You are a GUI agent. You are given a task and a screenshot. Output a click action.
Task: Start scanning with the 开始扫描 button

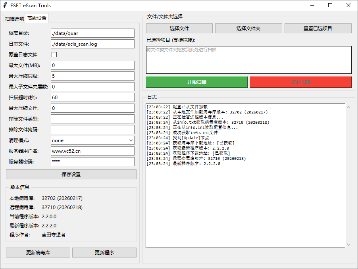coord(196,82)
